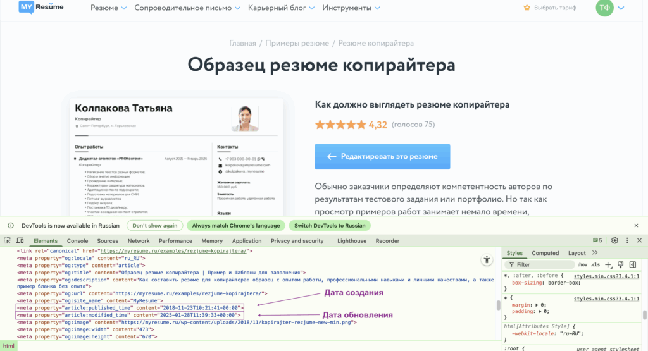Viewport: 648px width, 351px height.
Task: Toggle common rendering emulations brush icon
Action: click(620, 265)
